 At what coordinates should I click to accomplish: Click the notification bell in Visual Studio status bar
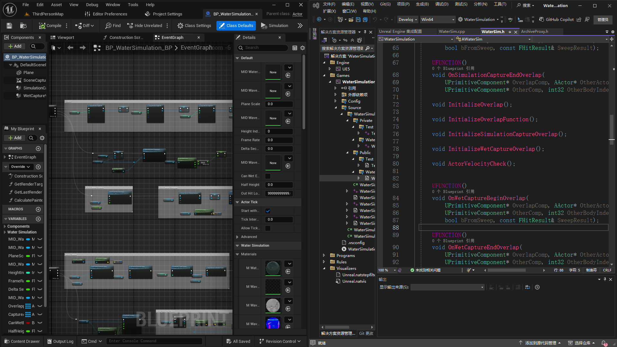(604, 343)
